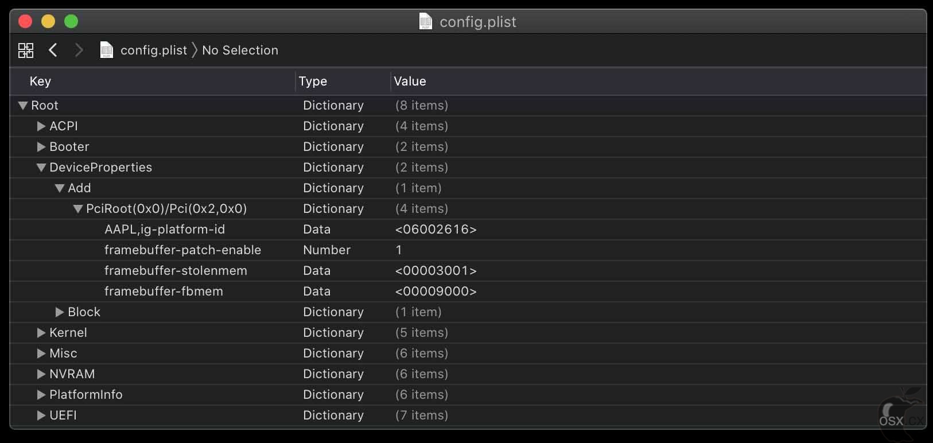Screen dimensions: 933x443
Task: Select the Booter key label
Action: click(69, 147)
